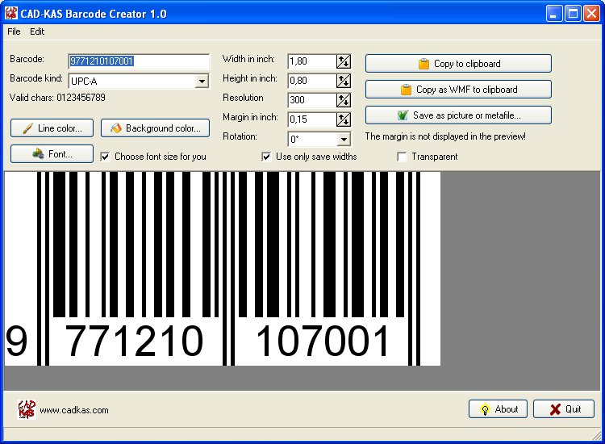
Task: Click the Background color paint bucket icon
Action: click(x=115, y=128)
